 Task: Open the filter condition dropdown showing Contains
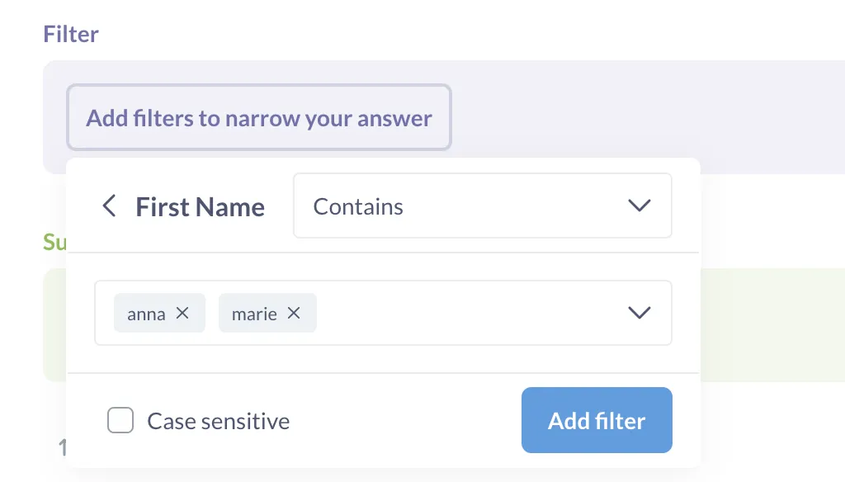click(x=482, y=206)
